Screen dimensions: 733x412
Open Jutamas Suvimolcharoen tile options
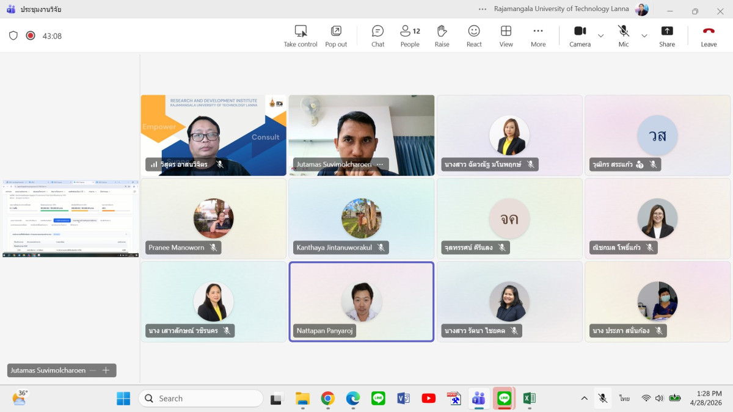pyautogui.click(x=380, y=164)
